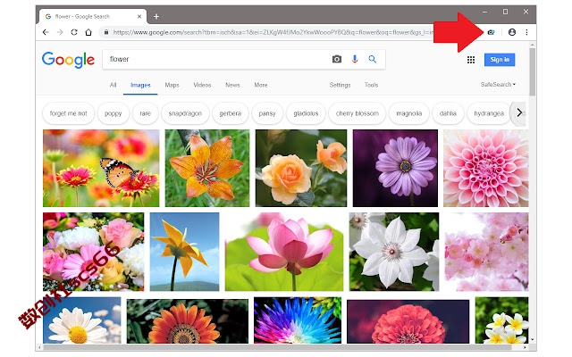The image size is (572, 357).
Task: Open the peach roses image
Action: click(301, 168)
